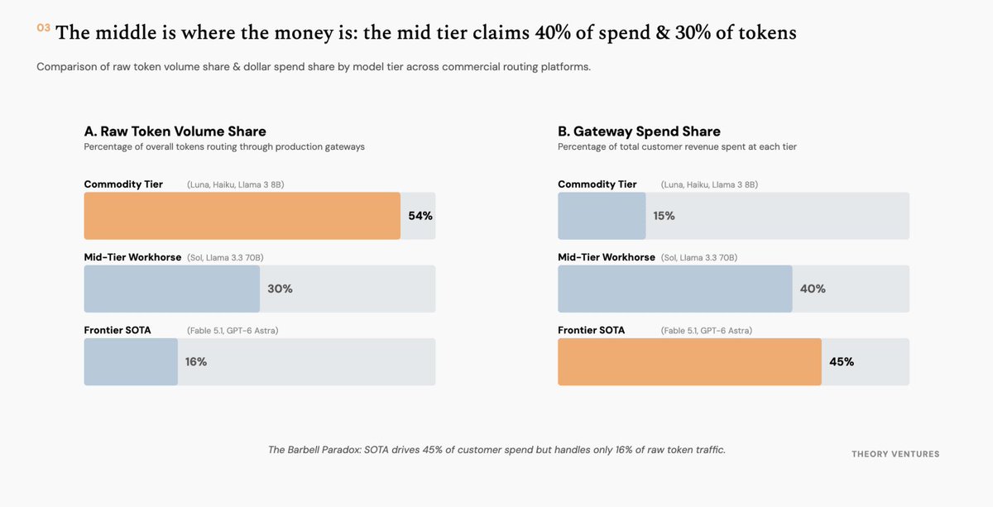Click the 40% value label

click(x=813, y=289)
